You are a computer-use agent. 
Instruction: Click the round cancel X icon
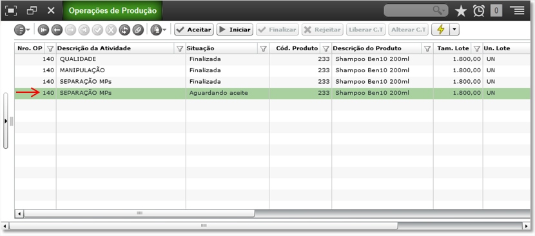pos(111,30)
